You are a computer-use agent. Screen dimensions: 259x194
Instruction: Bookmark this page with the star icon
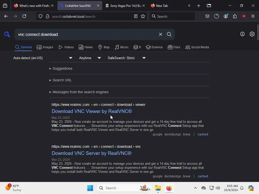click(143, 16)
